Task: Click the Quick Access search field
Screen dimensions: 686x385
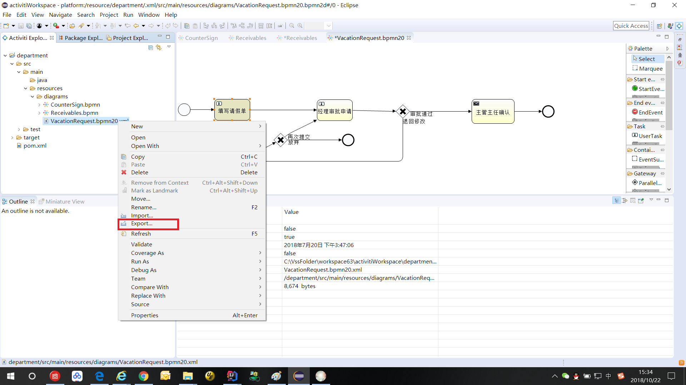Action: (631, 26)
